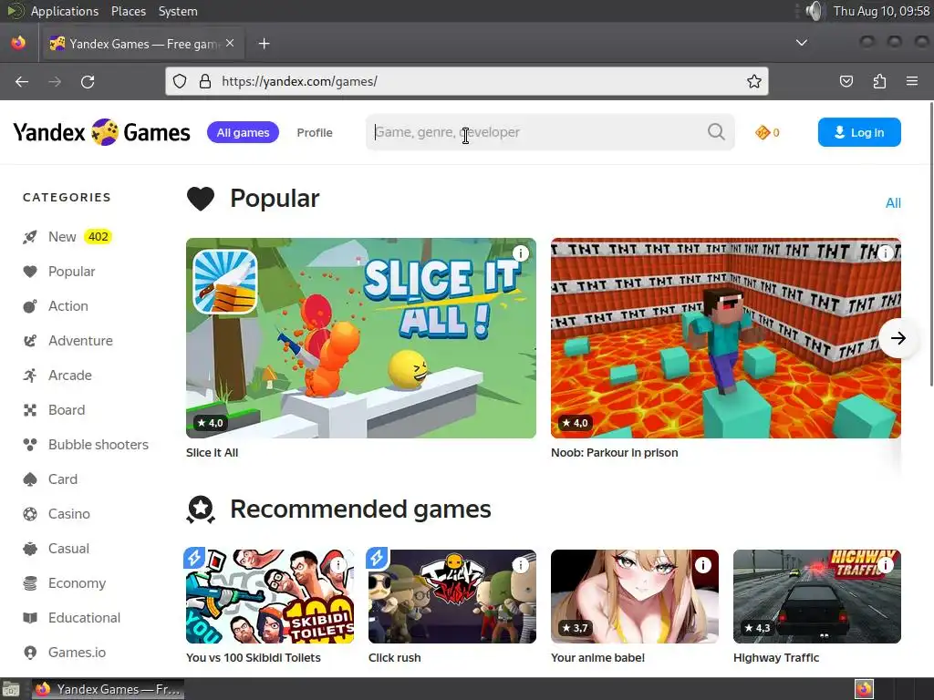Screen dimensions: 934x700
Task: Click the Log in button
Action: click(x=859, y=132)
